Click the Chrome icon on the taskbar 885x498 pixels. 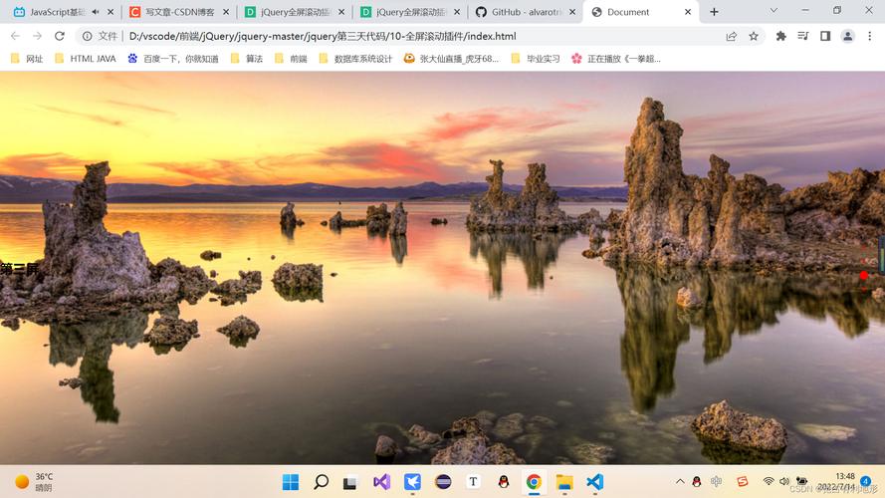point(534,482)
